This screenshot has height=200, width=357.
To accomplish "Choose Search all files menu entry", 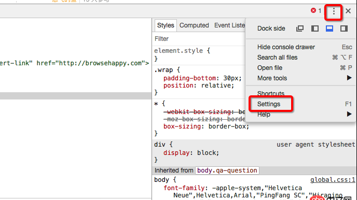I will (x=277, y=58).
